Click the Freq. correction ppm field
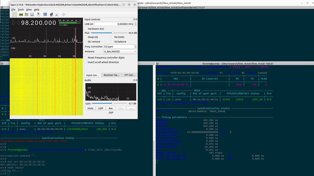 [119, 46]
